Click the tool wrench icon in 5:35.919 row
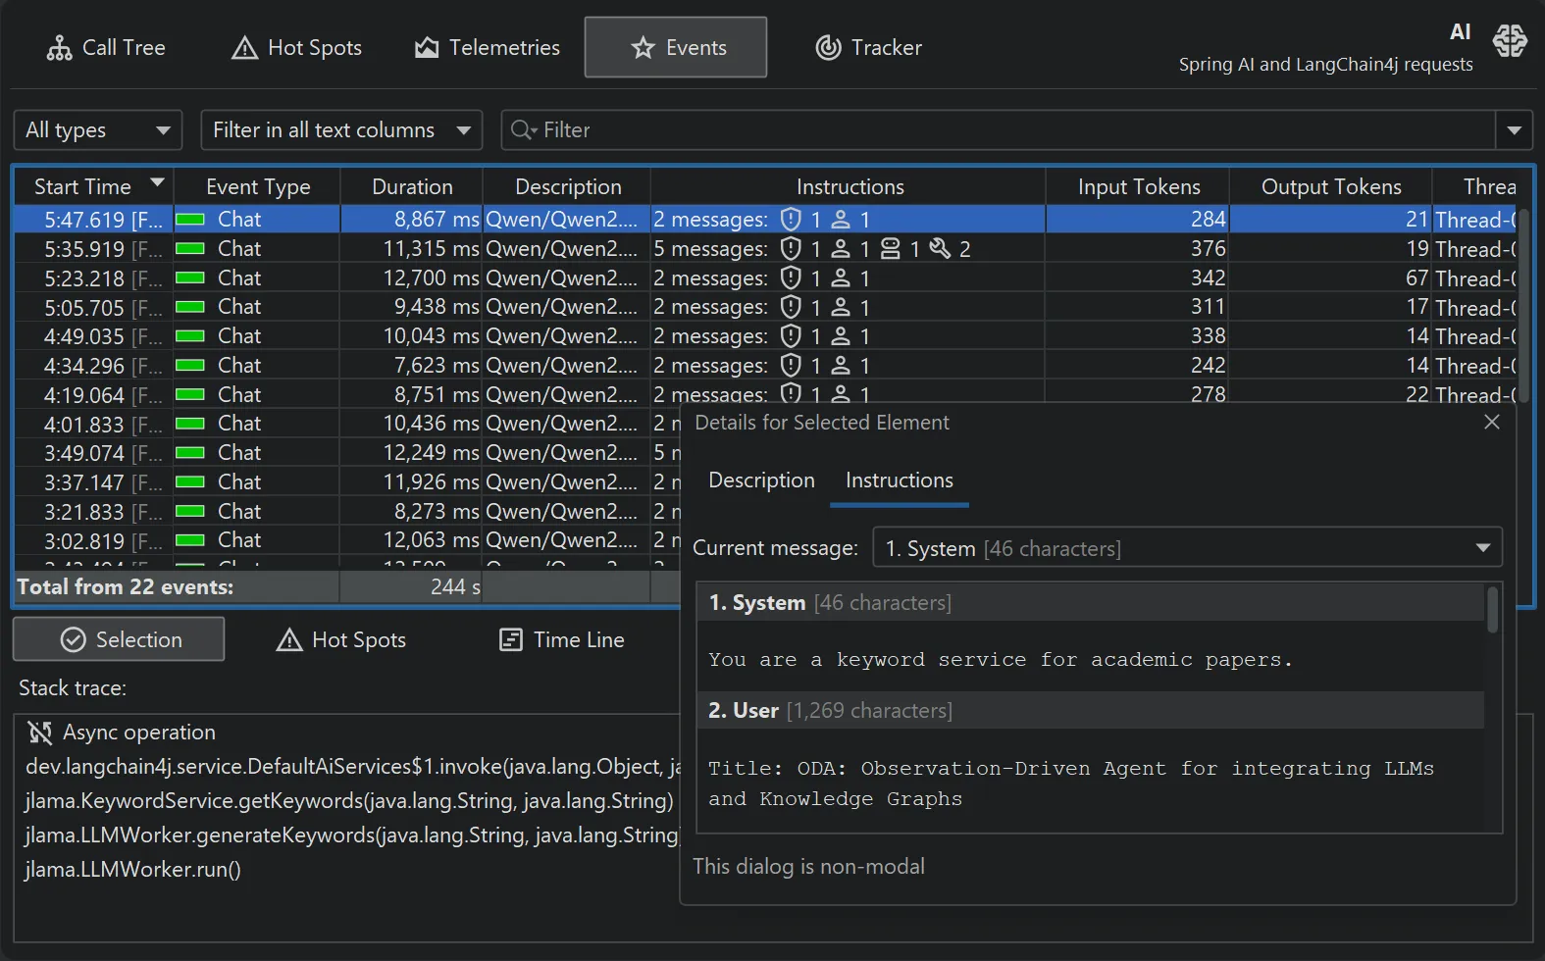Viewport: 1545px width, 961px height. (x=940, y=248)
